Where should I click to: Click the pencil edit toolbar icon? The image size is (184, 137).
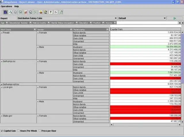(x=10, y=12)
